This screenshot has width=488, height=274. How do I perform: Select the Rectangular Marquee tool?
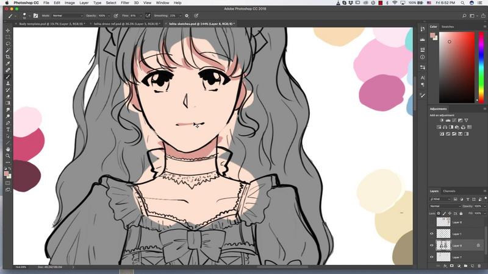point(8,37)
